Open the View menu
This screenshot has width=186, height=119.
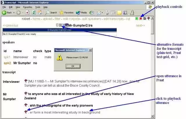[18, 7]
